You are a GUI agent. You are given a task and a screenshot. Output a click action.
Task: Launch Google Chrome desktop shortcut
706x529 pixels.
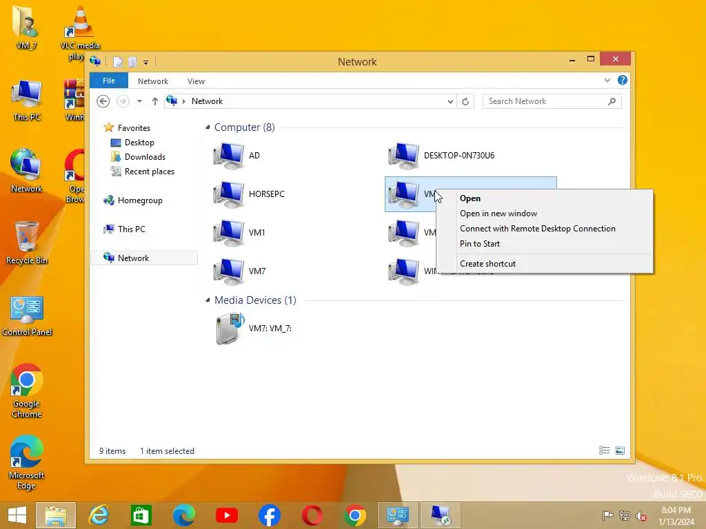point(27,391)
